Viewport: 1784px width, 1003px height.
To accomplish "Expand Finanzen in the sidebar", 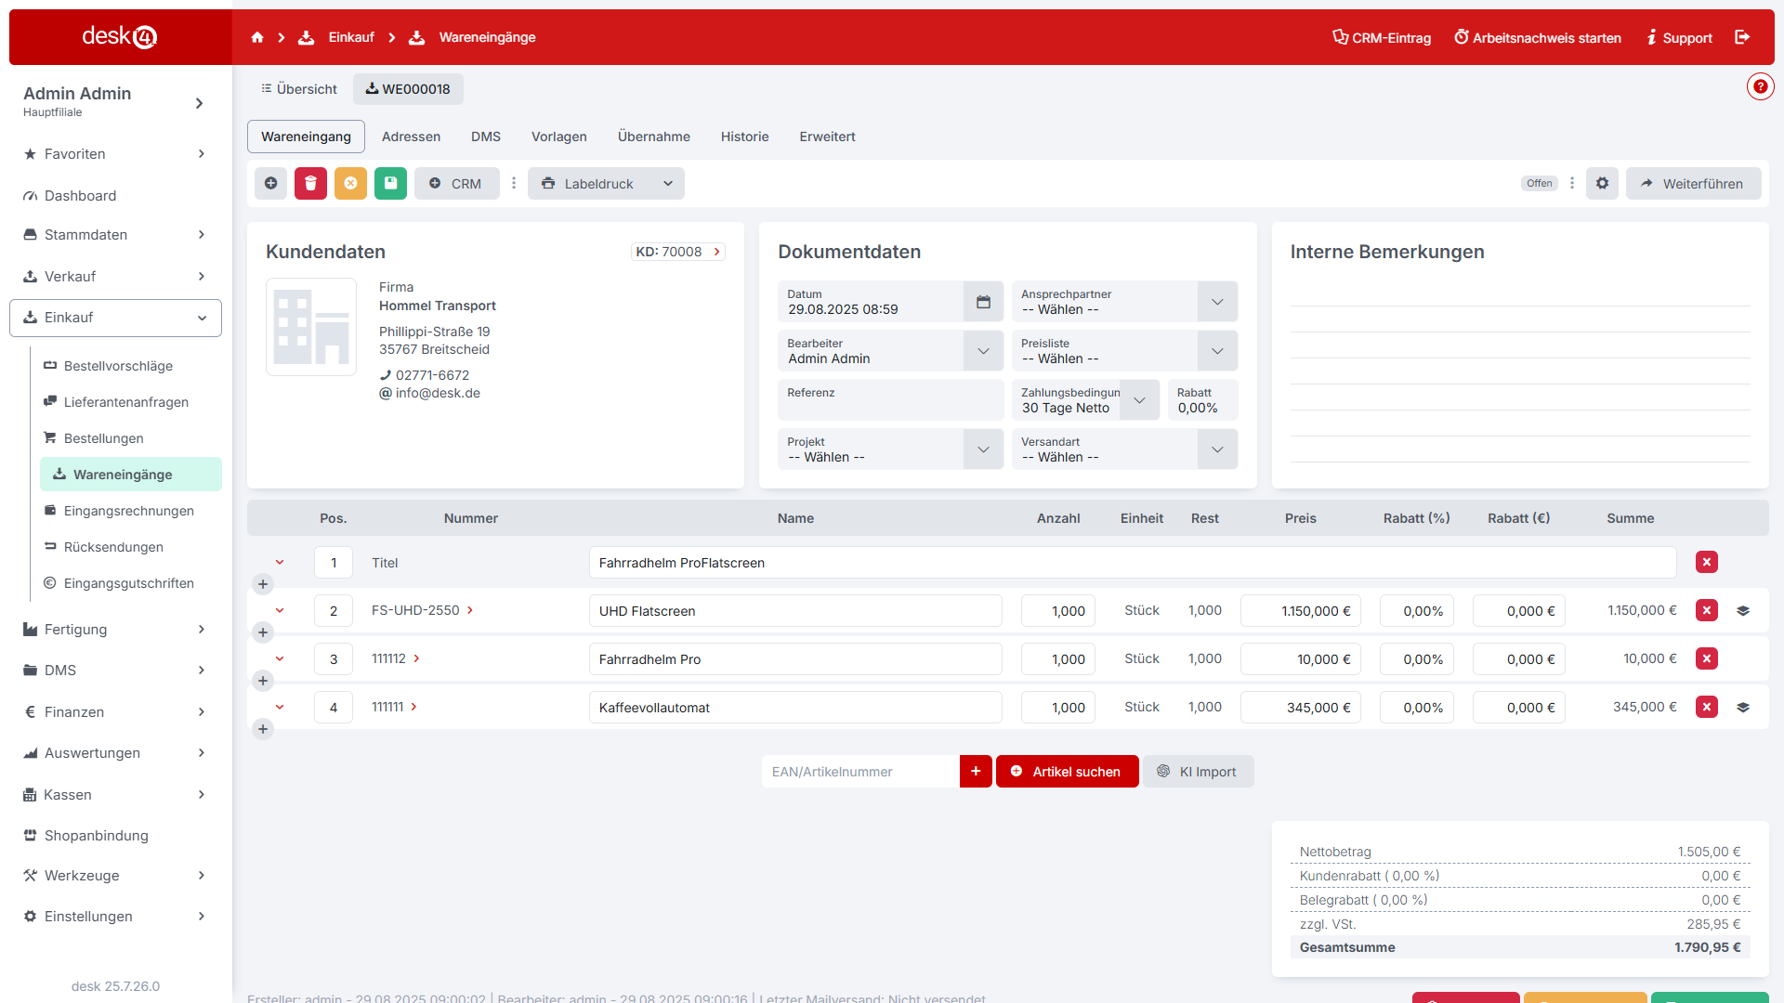I will (x=115, y=712).
